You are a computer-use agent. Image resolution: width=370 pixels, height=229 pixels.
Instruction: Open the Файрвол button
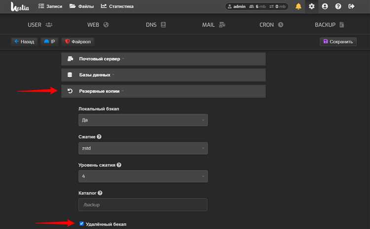[78, 42]
